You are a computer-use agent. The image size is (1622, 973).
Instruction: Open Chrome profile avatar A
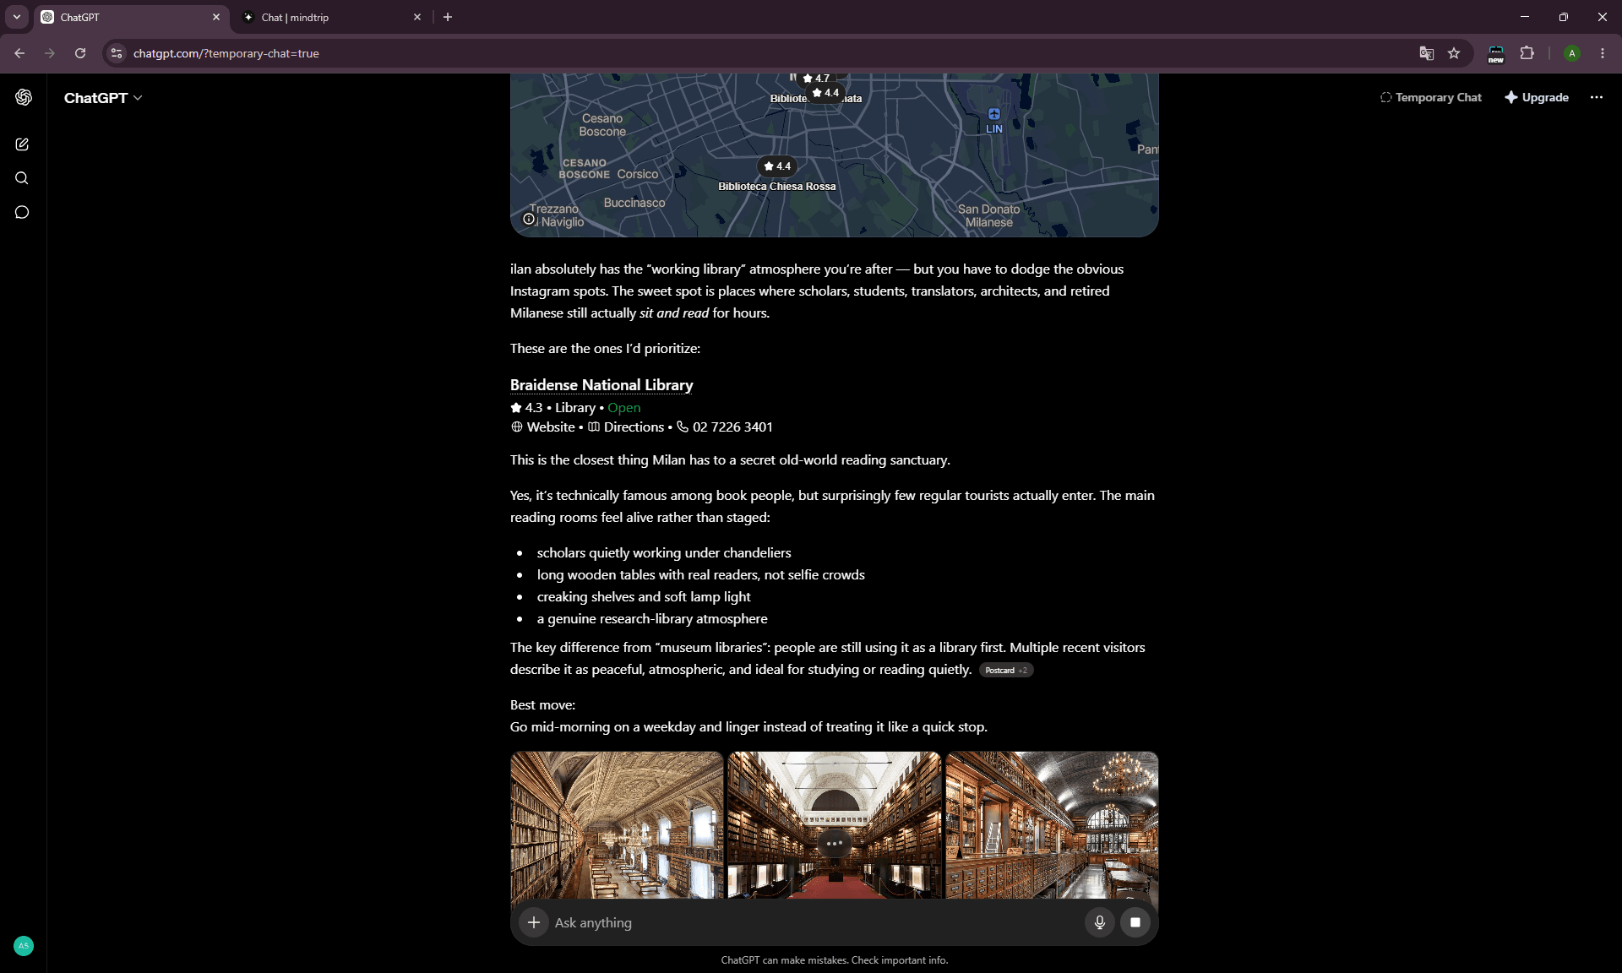[x=1572, y=53]
